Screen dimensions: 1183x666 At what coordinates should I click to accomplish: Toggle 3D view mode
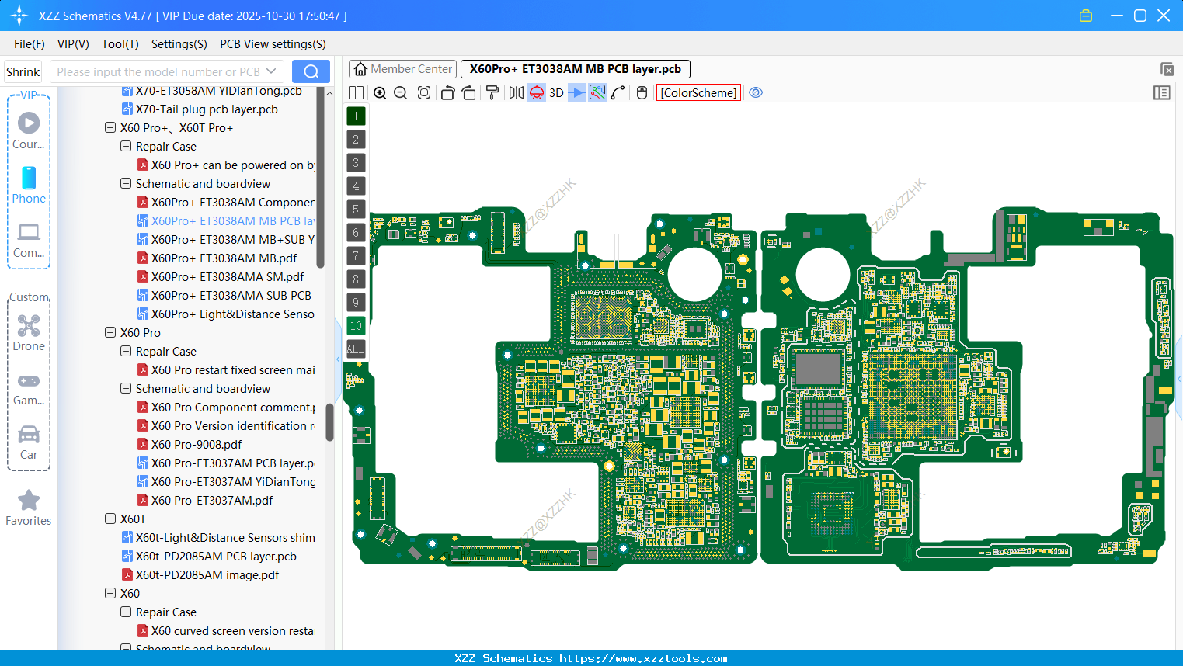(555, 92)
